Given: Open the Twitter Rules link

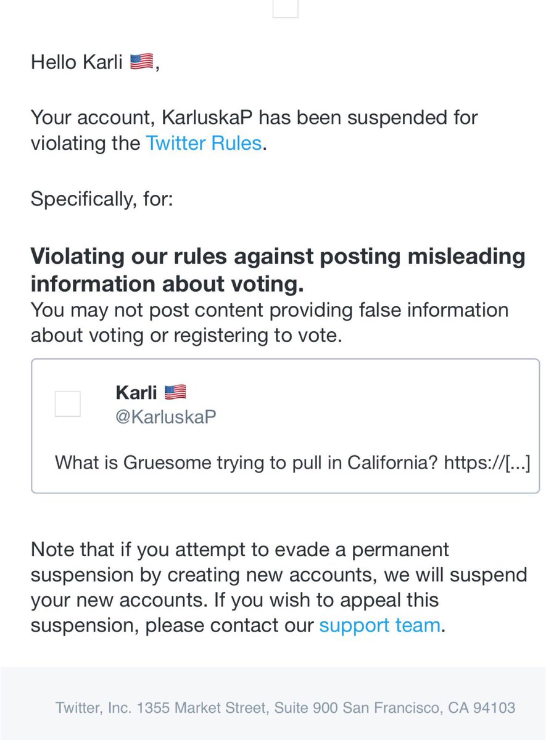Looking at the screenshot, I should [204, 144].
